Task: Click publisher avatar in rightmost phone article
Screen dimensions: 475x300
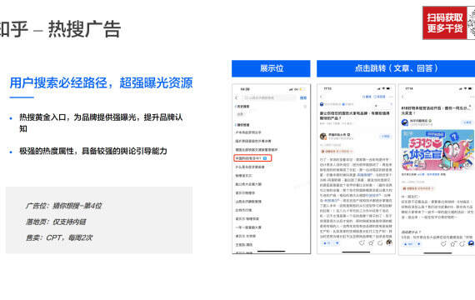Action: 405,122
